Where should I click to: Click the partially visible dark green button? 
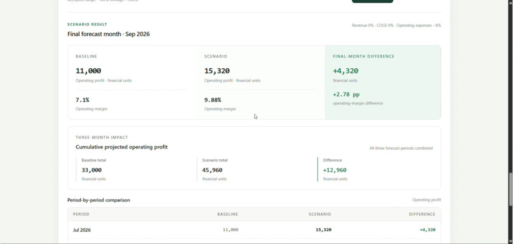click(372, 1)
